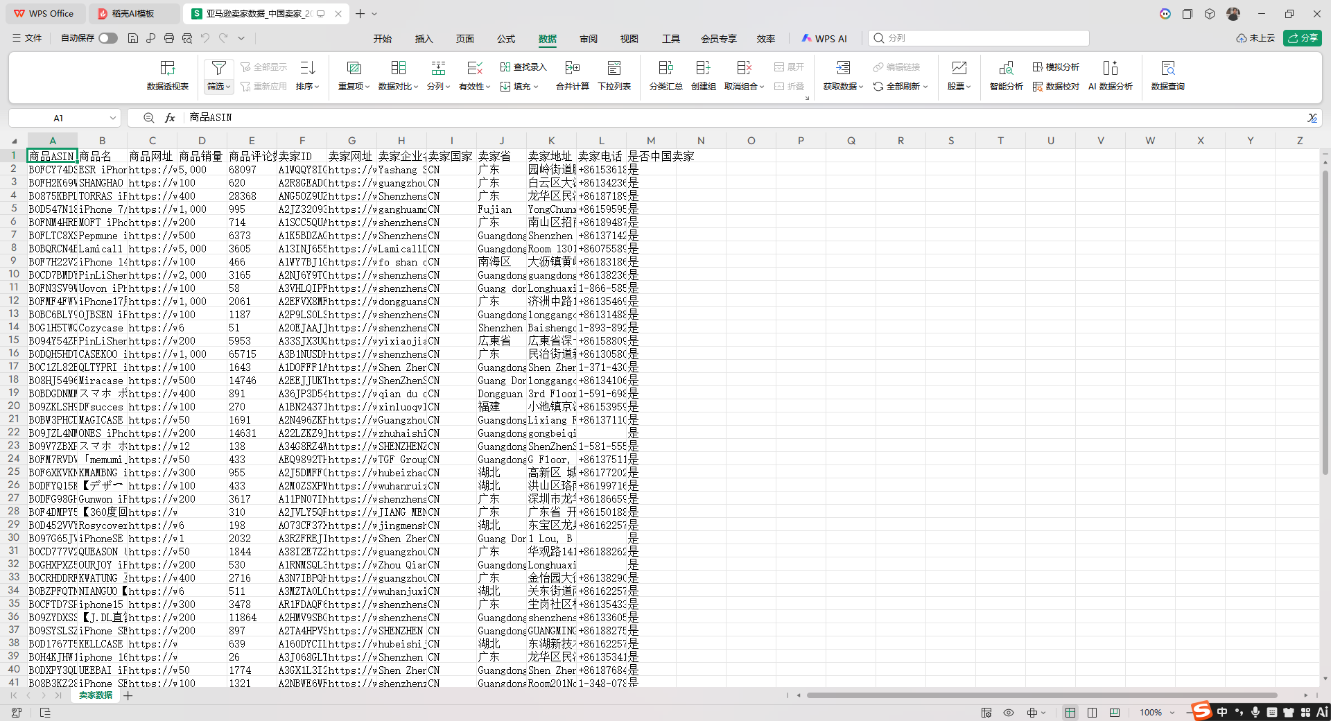Click the Sogou input method S logo
Screen dimensions: 1331x721
(1201, 711)
